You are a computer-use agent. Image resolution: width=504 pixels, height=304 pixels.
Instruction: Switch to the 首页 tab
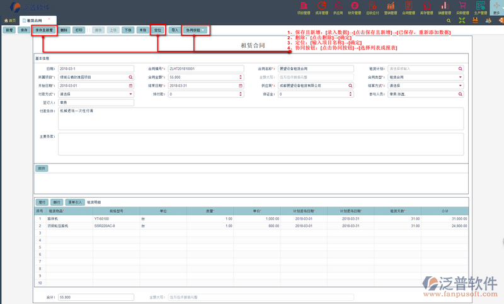[10, 21]
